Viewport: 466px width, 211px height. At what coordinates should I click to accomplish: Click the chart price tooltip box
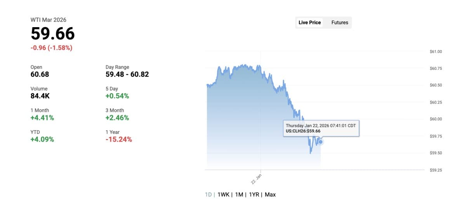pos(321,128)
